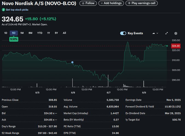
Task: Click the 324.30 price label
Action: tap(176, 46)
